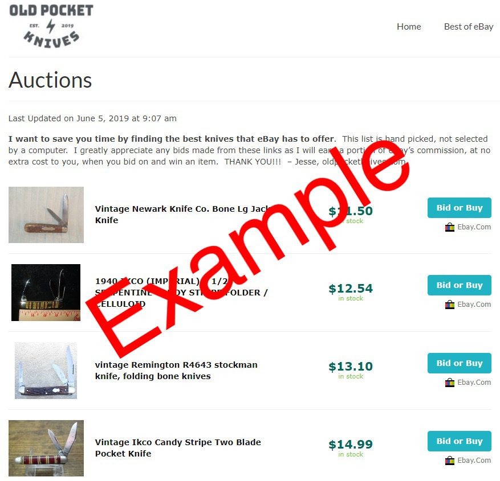
Task: Click eBay bag icon for Remington stockman
Action: 450,383
